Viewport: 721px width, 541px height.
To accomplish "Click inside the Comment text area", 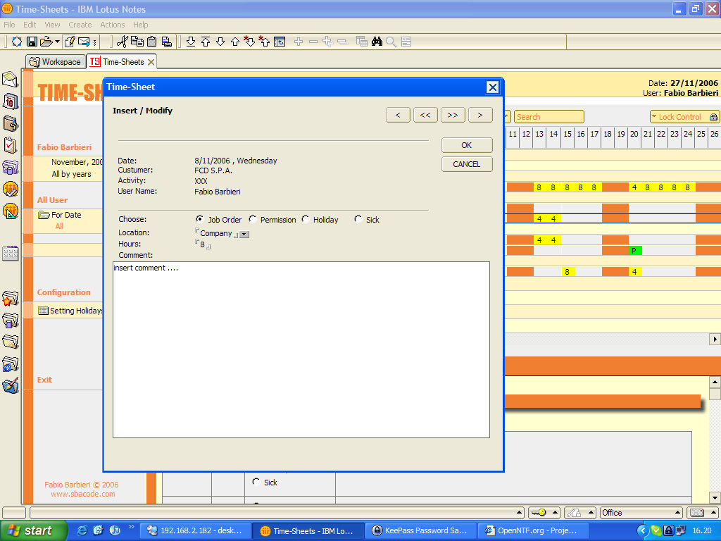I will coord(301,349).
